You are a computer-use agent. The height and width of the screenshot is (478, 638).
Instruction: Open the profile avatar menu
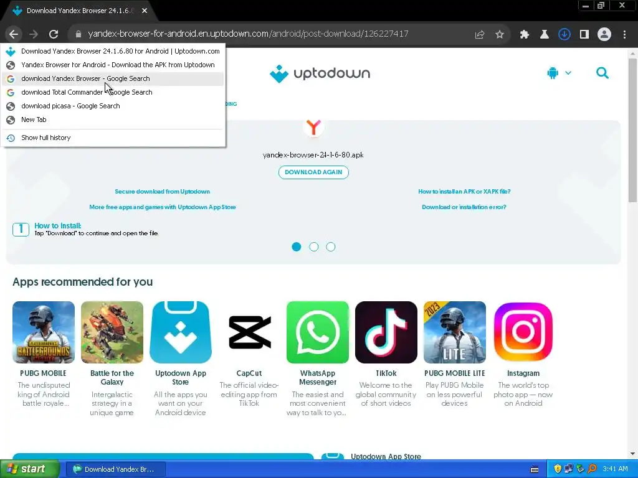604,35
